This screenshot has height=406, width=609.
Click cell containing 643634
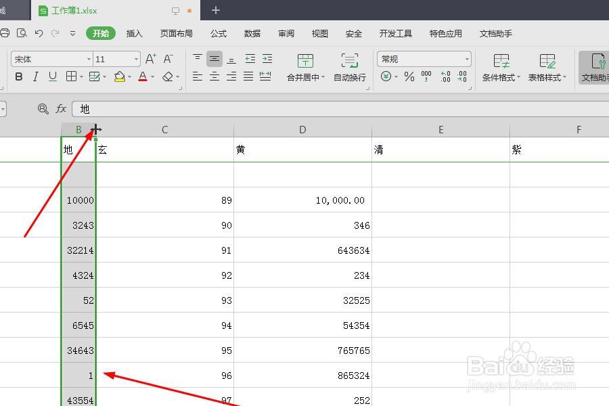(302, 250)
